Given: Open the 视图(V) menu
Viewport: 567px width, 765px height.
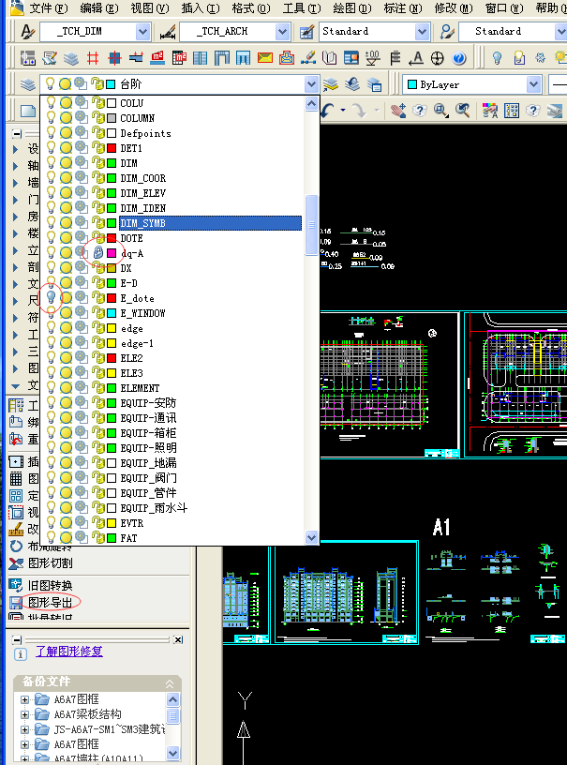Looking at the screenshot, I should [149, 8].
